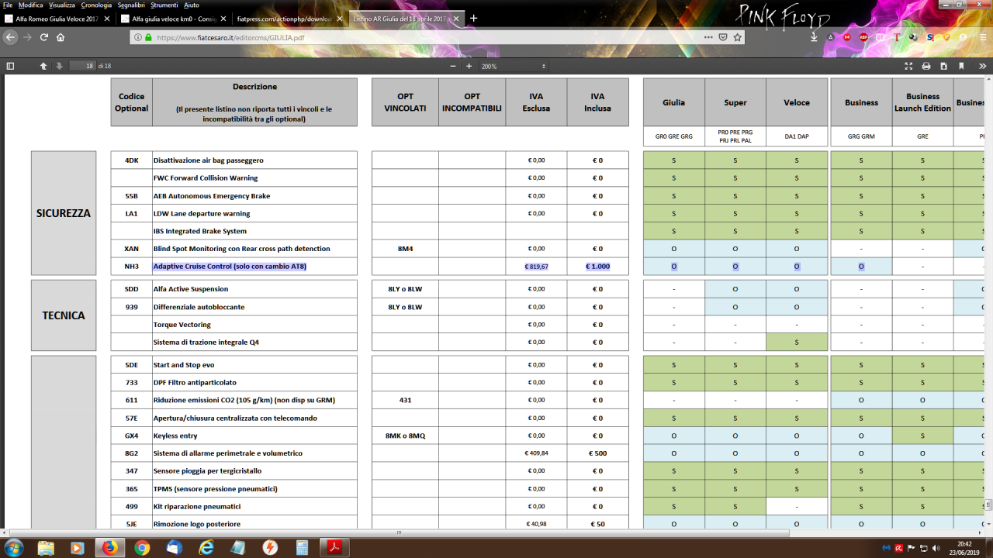Open page actions three-dot menu
This screenshot has width=993, height=558.
click(708, 36)
